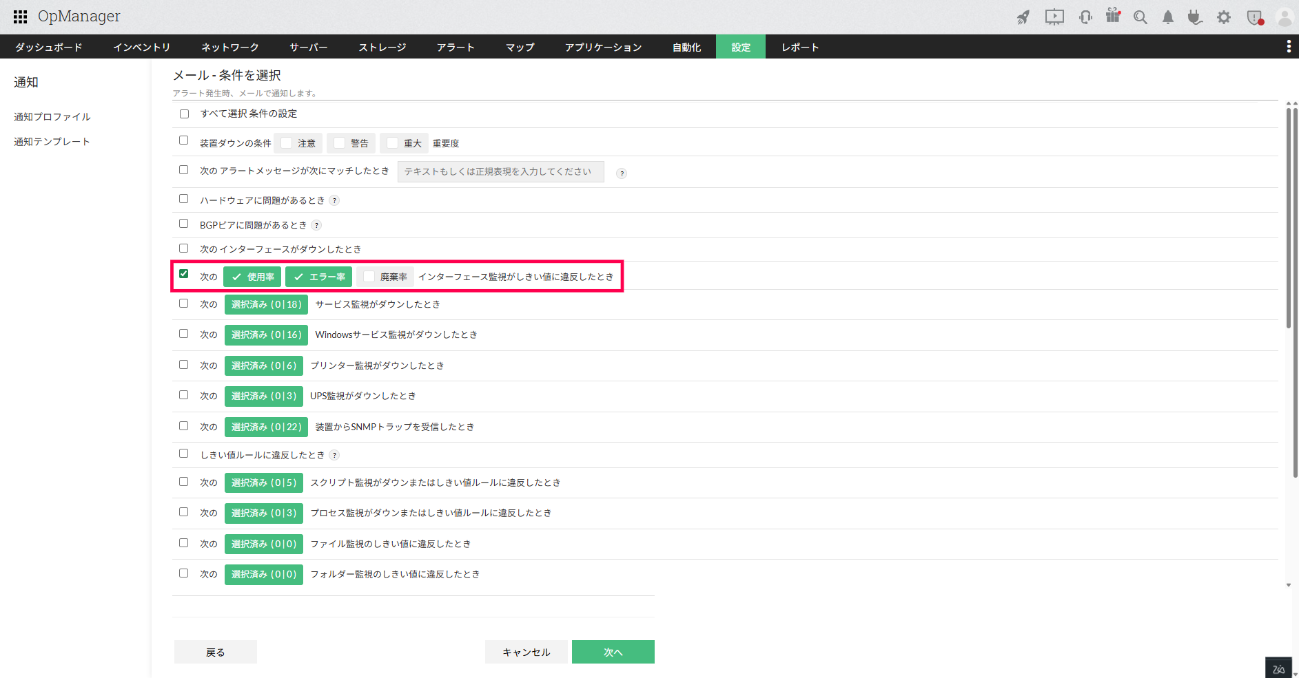Screen dimensions: 1299x678
Task: Open 選択済み (0|6) printer monitor selector
Action: (x=264, y=366)
